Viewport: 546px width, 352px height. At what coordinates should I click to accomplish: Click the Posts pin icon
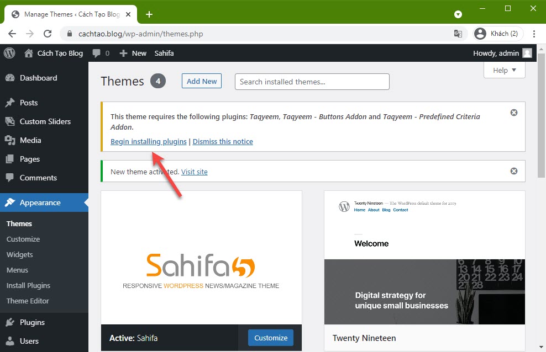pos(10,103)
